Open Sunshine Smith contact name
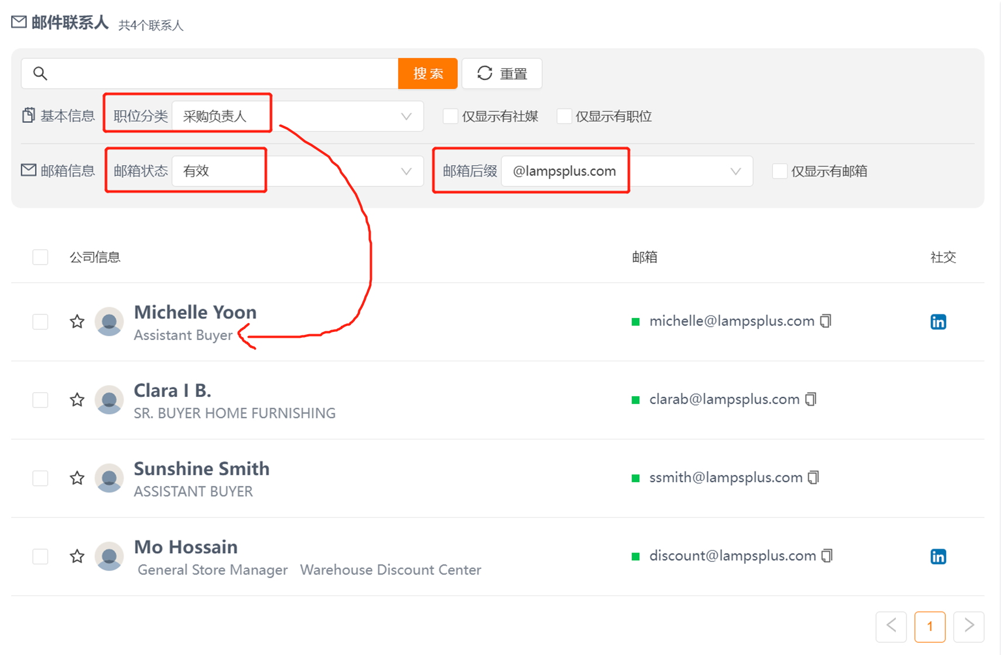The image size is (1006, 655). (201, 469)
